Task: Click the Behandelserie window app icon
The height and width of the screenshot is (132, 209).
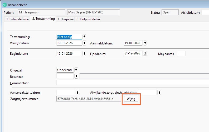Action: click(x=5, y=5)
